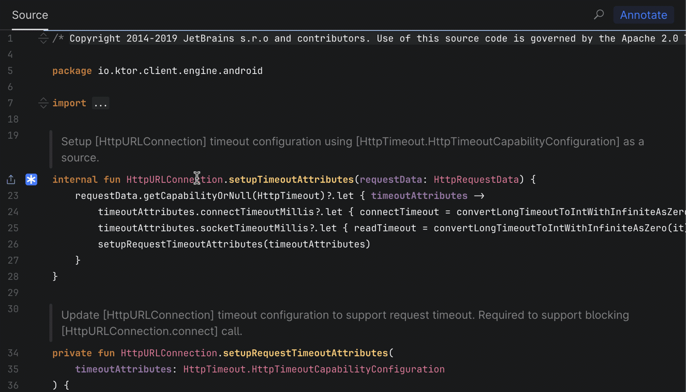Click the setupRequestTimeoutAttributes call on line 26
686x392 pixels.
tap(181, 244)
